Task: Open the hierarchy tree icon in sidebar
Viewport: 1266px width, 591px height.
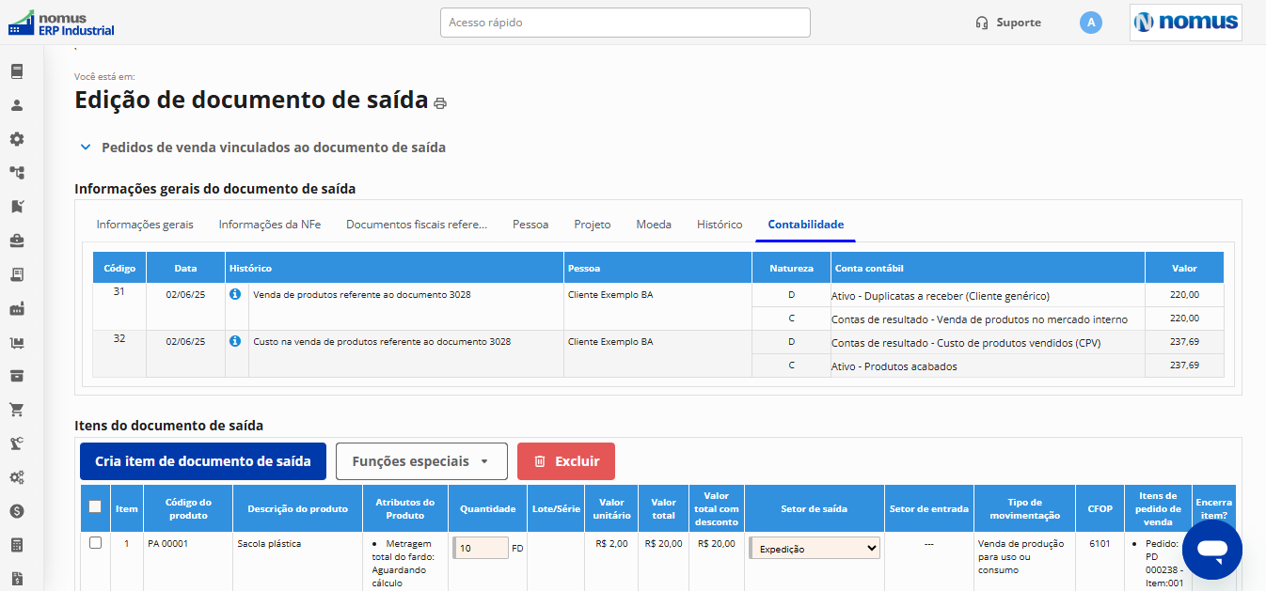Action: (x=17, y=173)
